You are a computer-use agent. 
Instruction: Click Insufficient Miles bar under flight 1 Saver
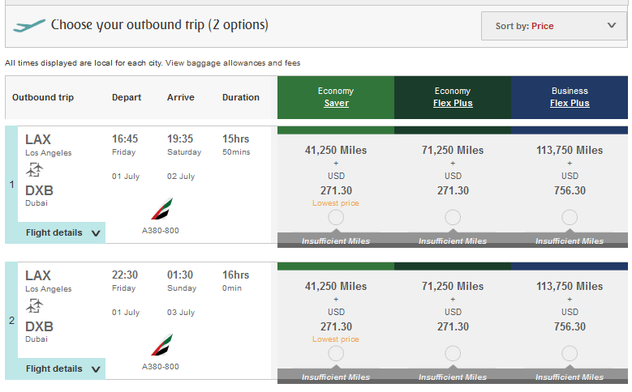[x=336, y=241]
